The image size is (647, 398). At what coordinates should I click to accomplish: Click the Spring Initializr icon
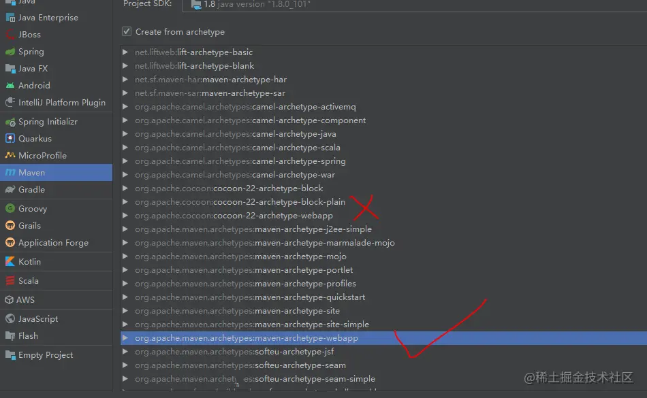click(10, 122)
